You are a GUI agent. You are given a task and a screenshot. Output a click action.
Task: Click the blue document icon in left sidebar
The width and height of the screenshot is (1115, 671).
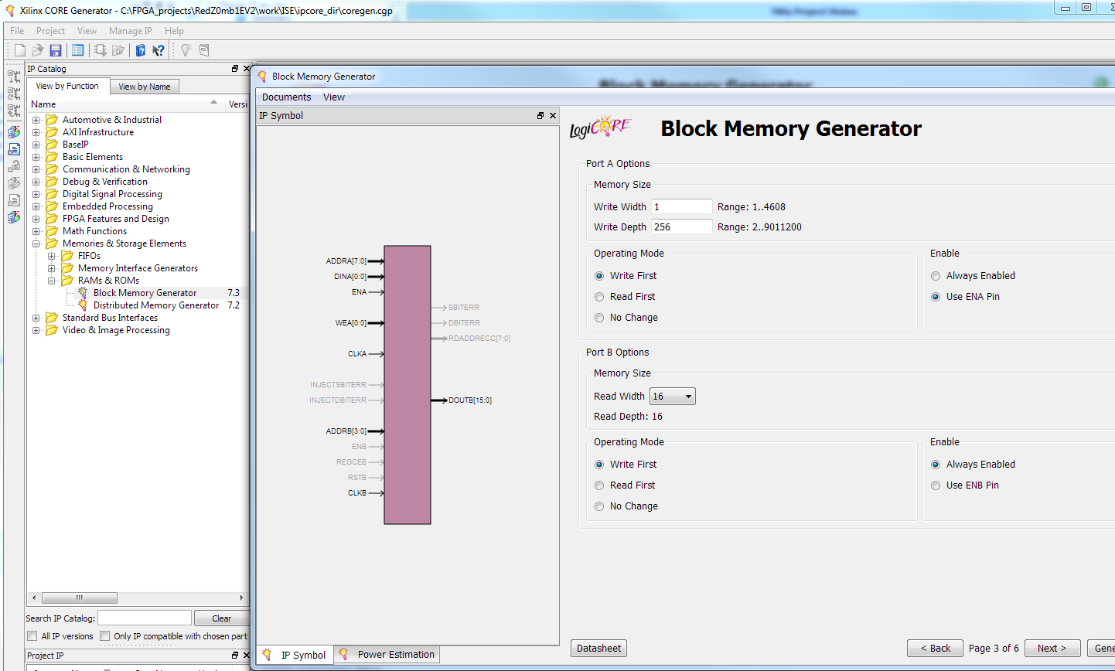pos(14,149)
